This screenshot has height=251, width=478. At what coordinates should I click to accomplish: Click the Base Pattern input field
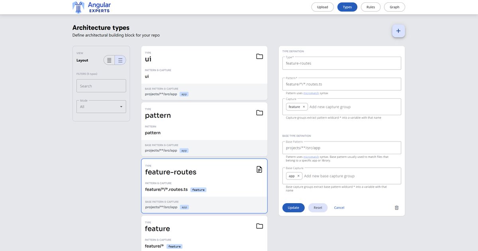342,148
